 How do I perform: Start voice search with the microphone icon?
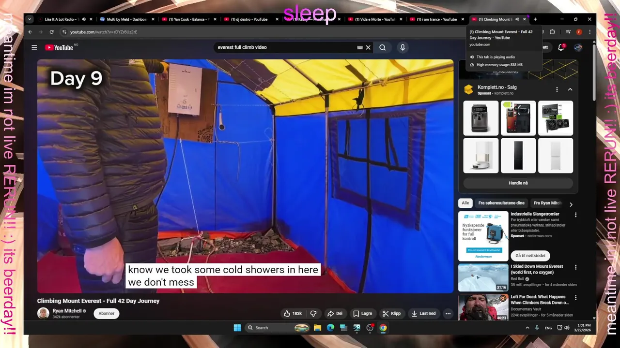(403, 47)
